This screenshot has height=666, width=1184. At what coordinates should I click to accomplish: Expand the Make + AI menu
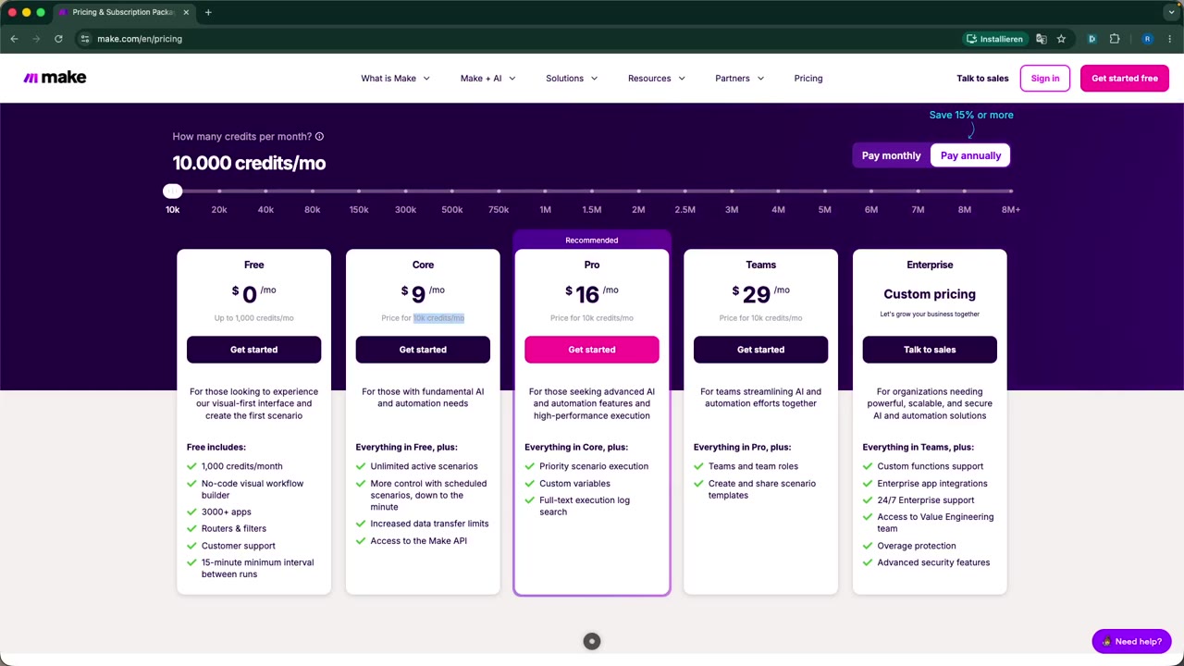[x=487, y=79]
